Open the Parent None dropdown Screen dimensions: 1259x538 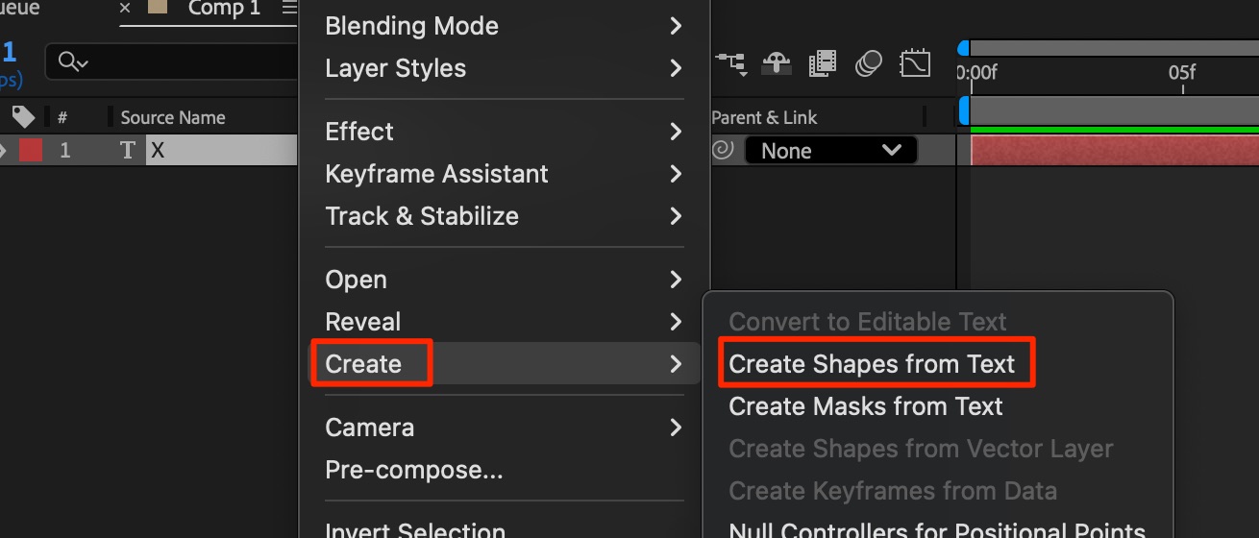pos(830,151)
